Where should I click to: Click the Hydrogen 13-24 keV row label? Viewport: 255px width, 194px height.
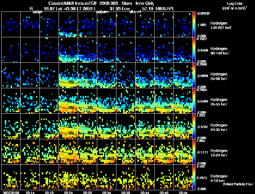219,153
